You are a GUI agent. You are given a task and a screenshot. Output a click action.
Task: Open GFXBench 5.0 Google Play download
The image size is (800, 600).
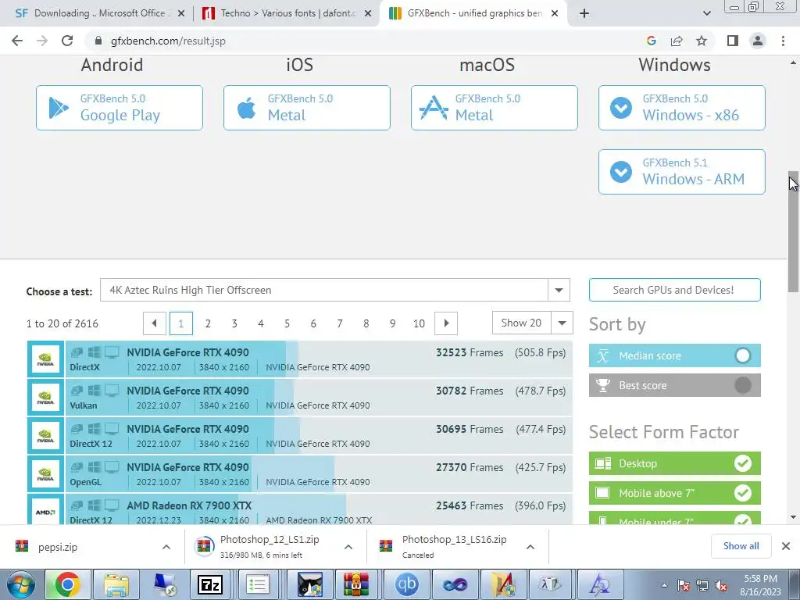120,108
